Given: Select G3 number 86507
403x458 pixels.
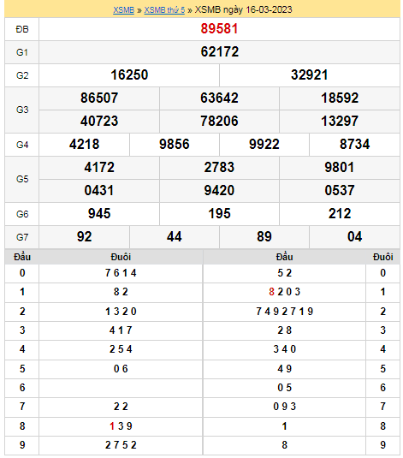Looking at the screenshot, I should (x=99, y=98).
